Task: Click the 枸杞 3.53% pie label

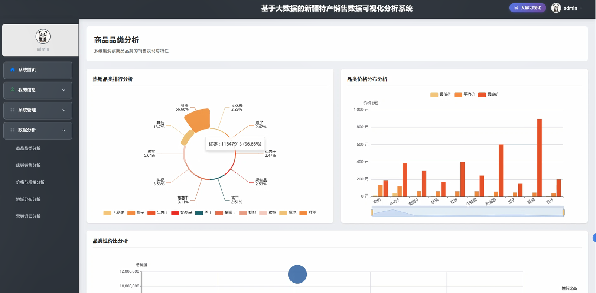Action: click(159, 182)
